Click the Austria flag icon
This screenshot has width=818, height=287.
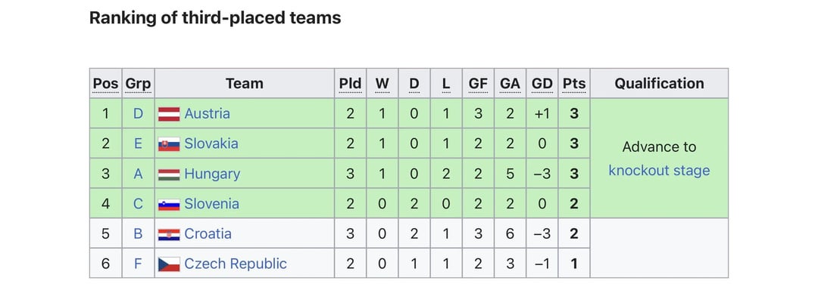(x=169, y=114)
